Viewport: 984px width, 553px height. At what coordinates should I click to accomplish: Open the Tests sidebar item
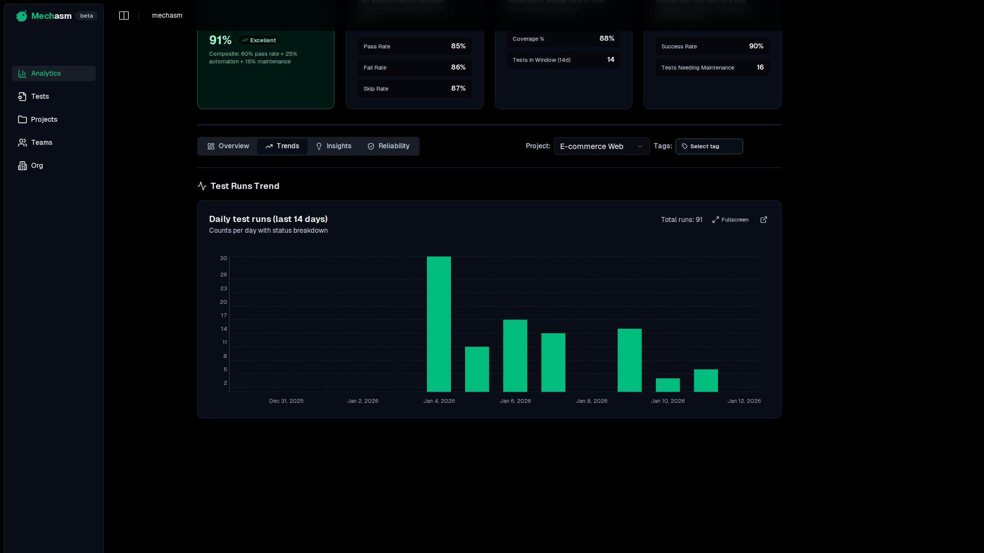coord(40,96)
